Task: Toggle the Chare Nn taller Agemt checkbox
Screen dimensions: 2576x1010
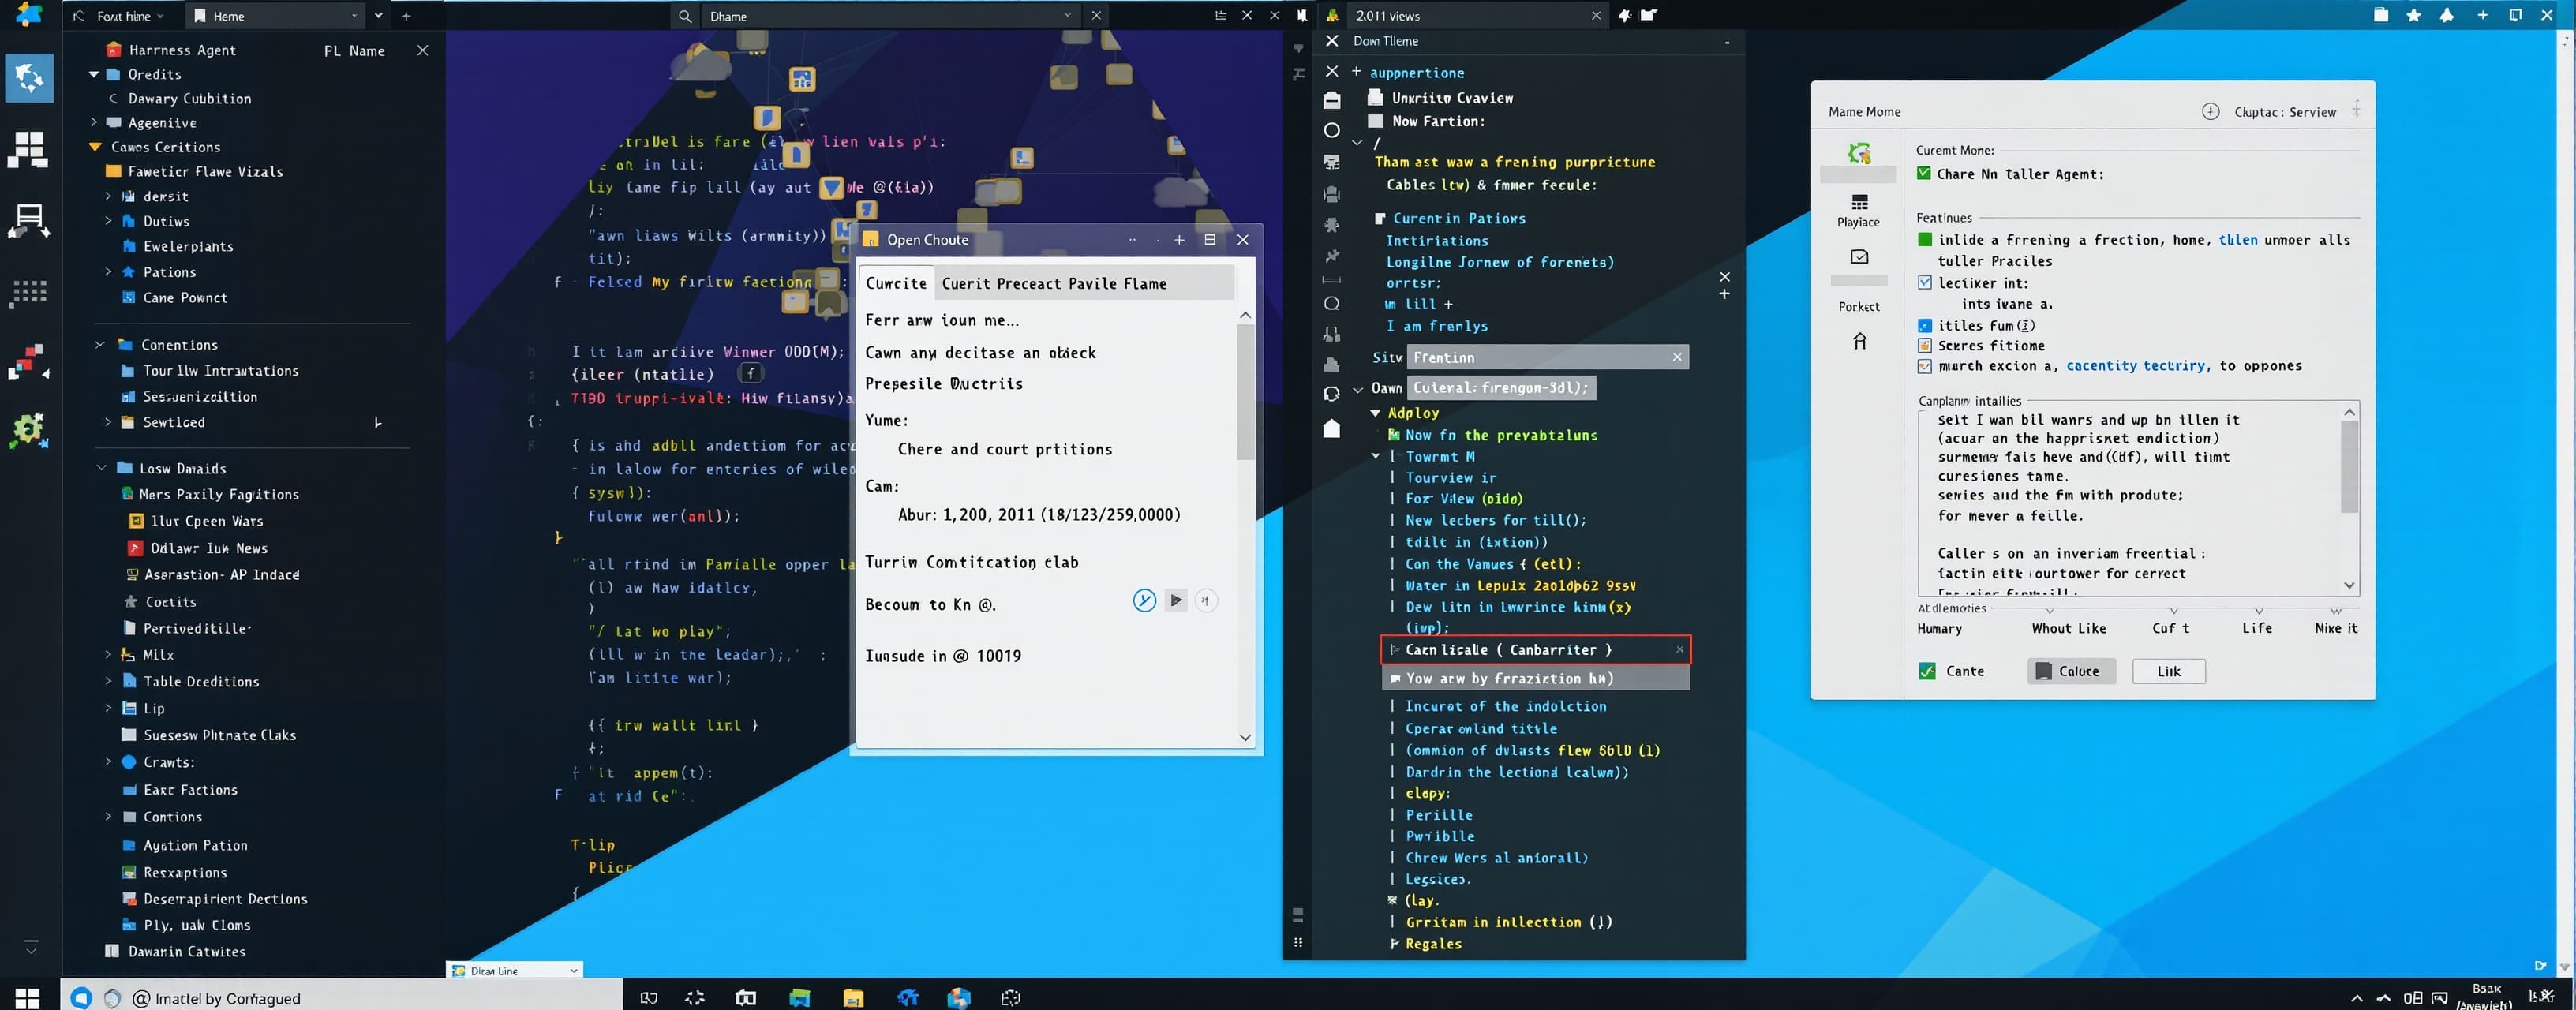Action: tap(1923, 174)
